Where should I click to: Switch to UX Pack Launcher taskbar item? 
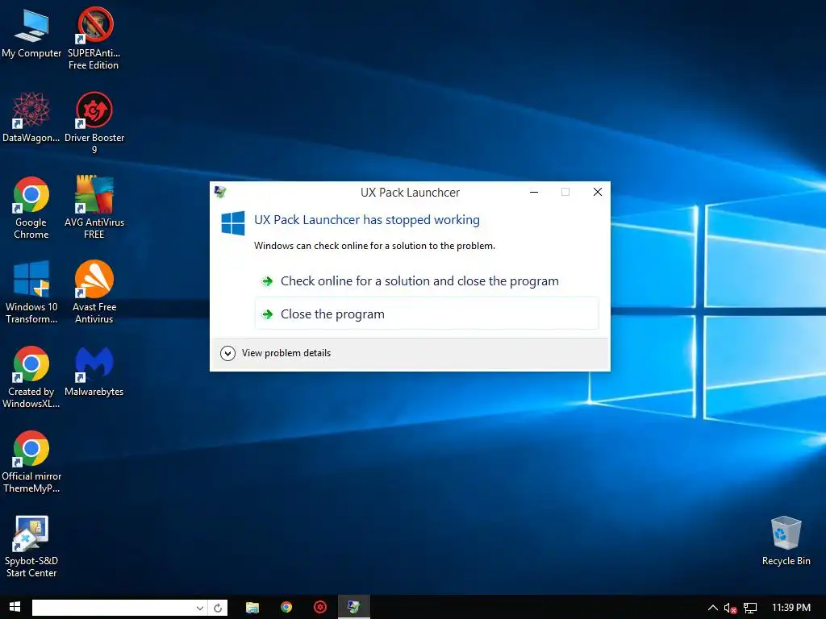pos(353,608)
